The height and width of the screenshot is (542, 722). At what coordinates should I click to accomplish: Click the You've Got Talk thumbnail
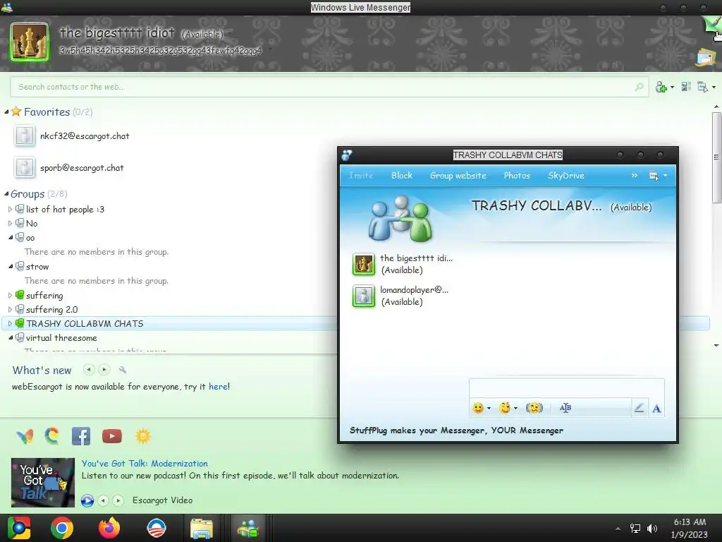[x=43, y=483]
